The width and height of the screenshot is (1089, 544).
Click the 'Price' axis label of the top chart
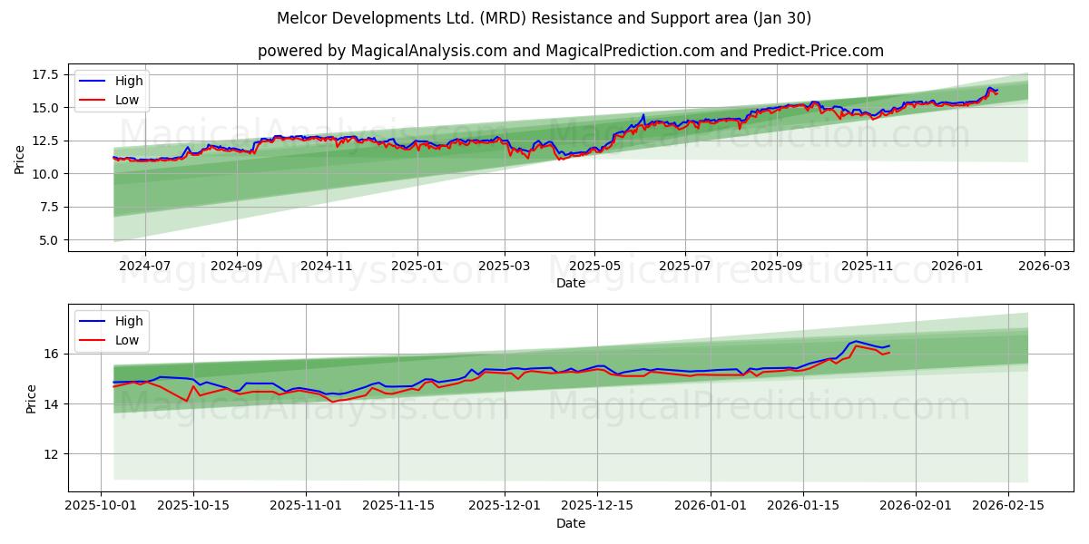click(x=20, y=158)
